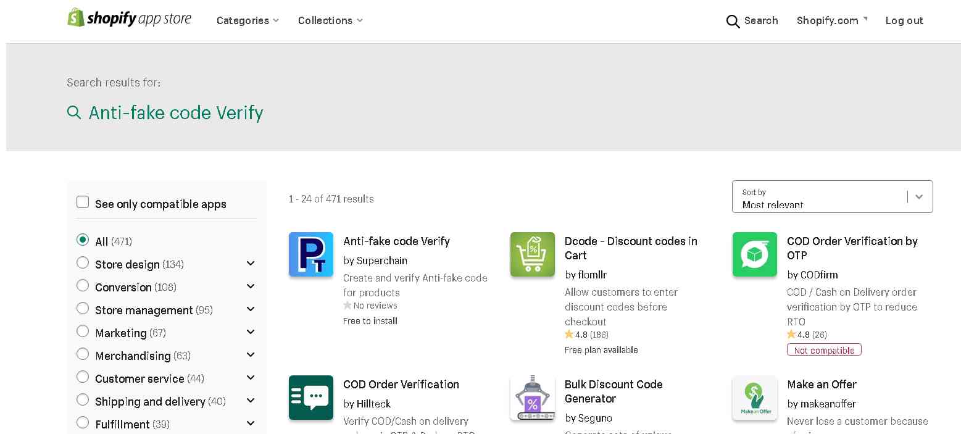Select the Store design radio button
This screenshot has width=961, height=434.
83,263
